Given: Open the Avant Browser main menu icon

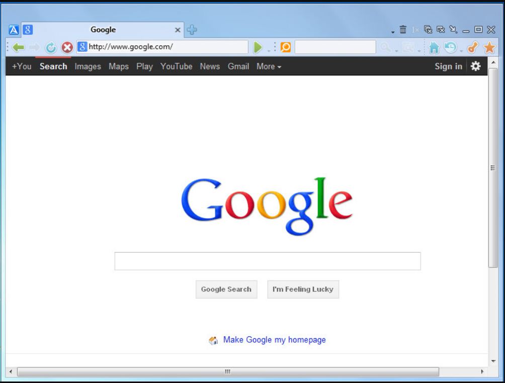Looking at the screenshot, I should pos(14,30).
